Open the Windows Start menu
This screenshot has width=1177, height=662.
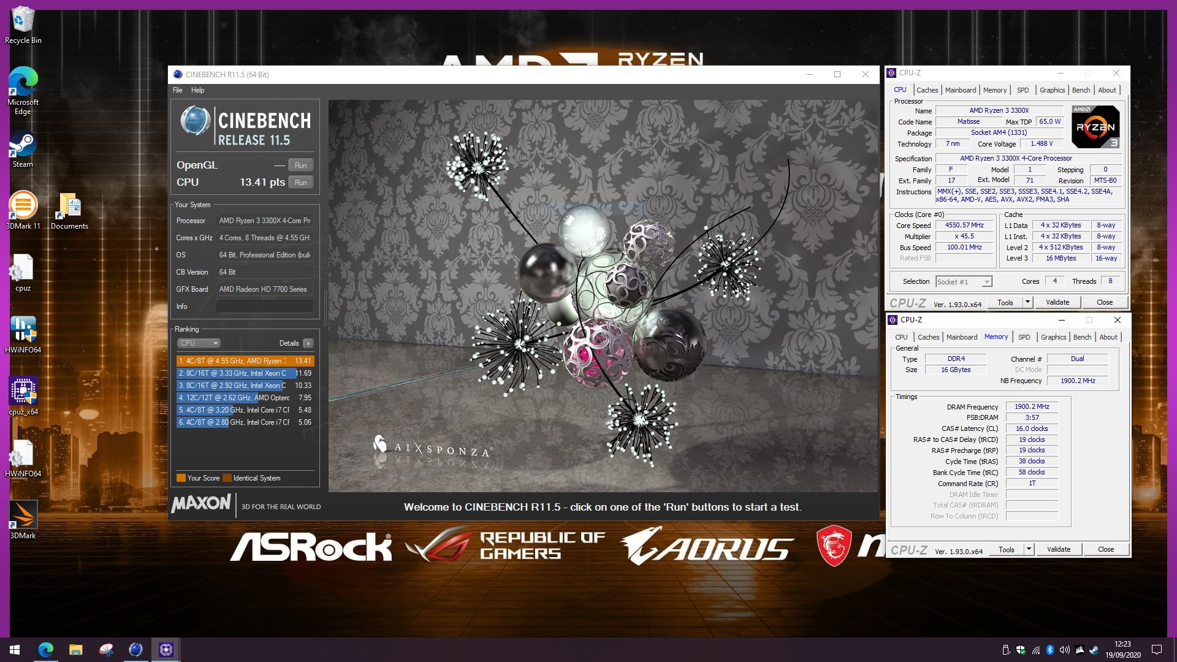coord(15,650)
